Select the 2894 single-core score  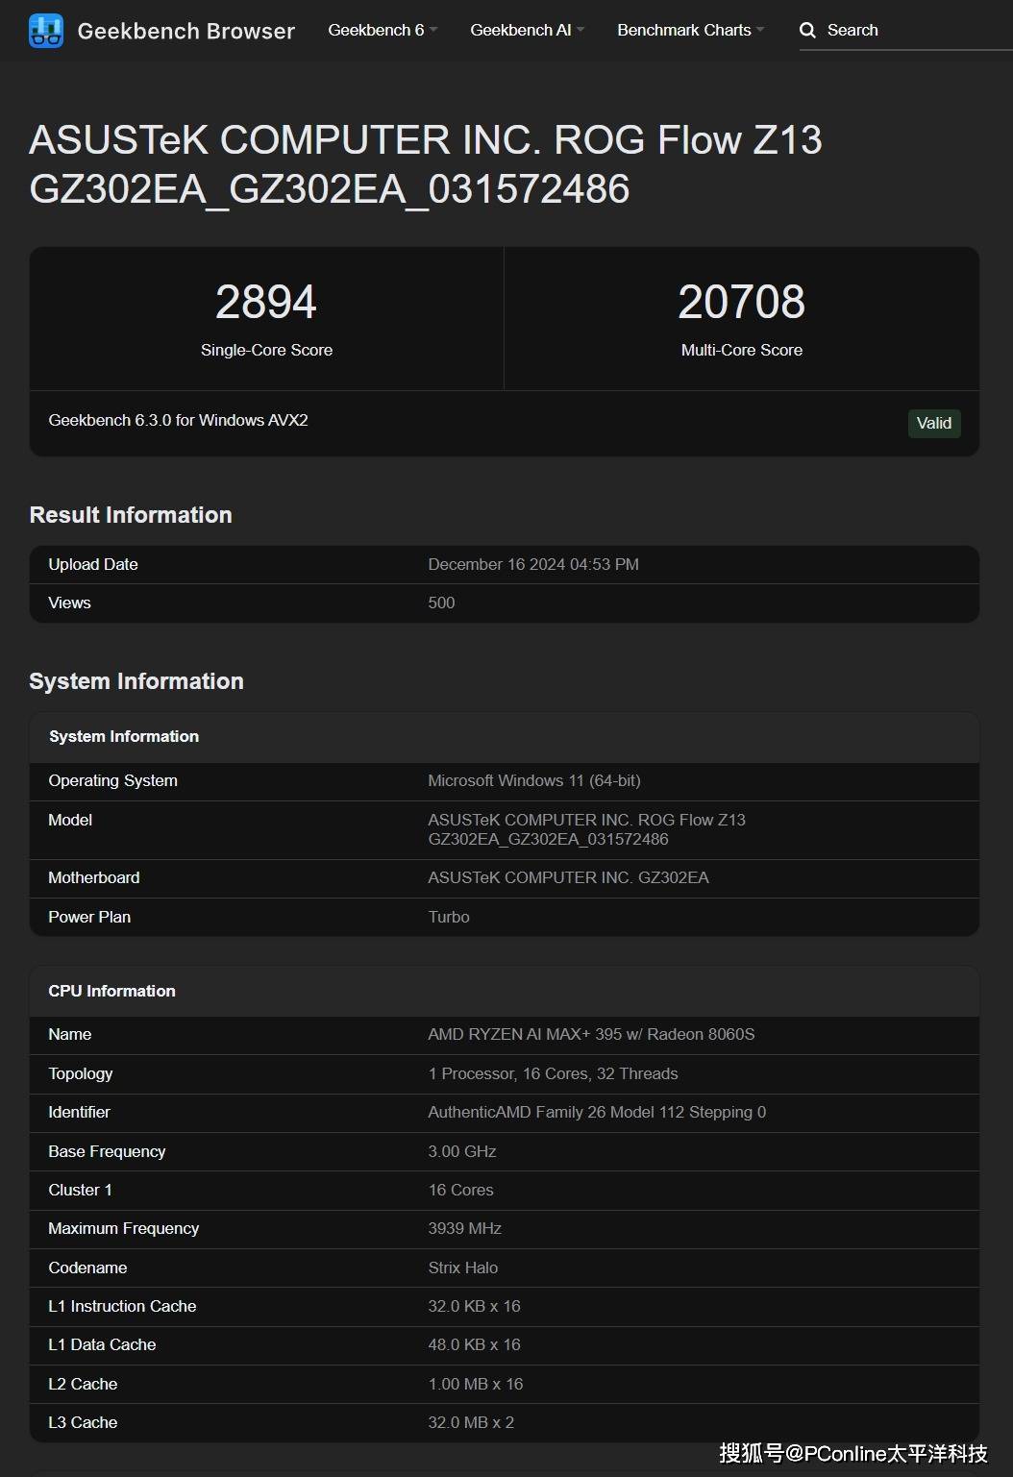(266, 302)
